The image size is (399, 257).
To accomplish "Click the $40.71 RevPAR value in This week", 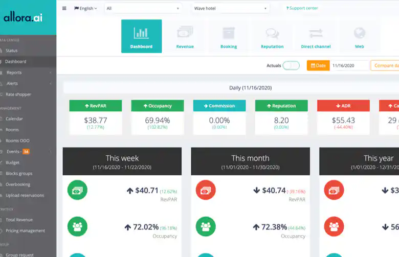I will pos(147,191).
